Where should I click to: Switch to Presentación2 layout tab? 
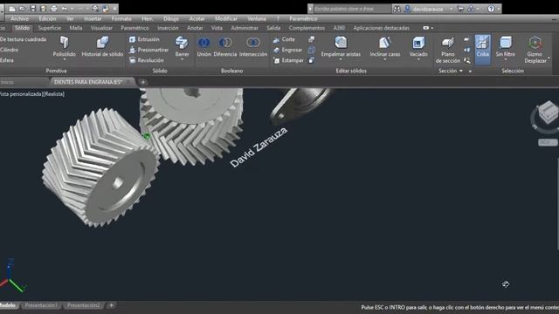(84, 305)
